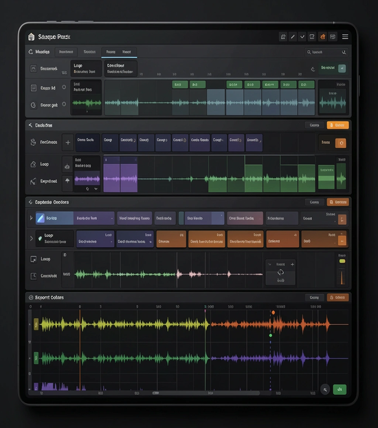Screen dimensions: 378x428
Task: Select the third tab in the tab bar
Action: tap(89, 52)
